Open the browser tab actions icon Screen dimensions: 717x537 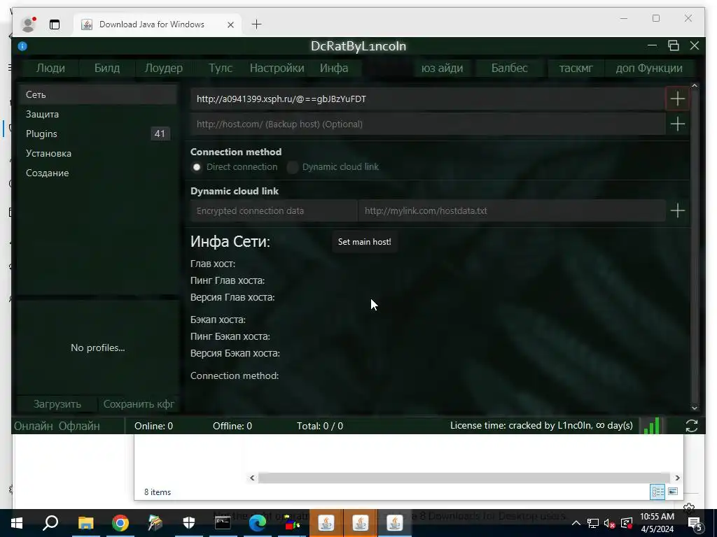[55, 24]
